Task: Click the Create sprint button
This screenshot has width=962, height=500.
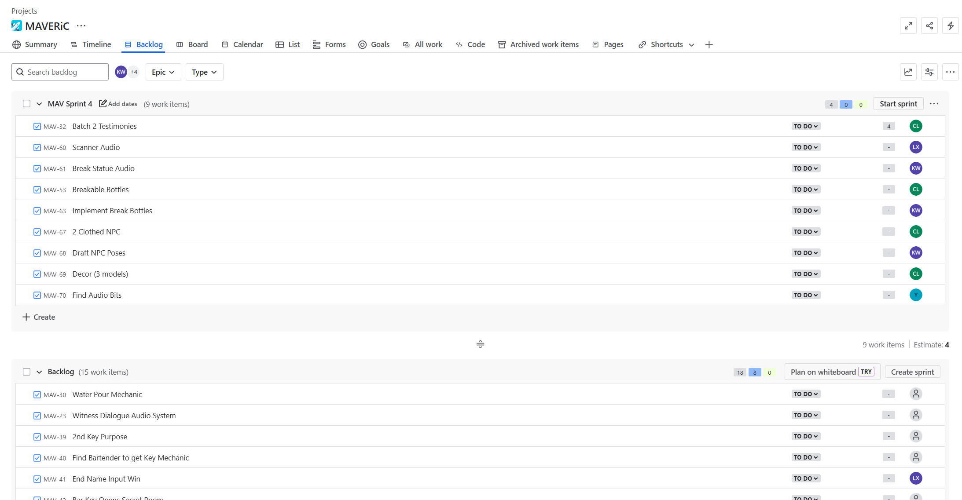Action: pos(912,372)
